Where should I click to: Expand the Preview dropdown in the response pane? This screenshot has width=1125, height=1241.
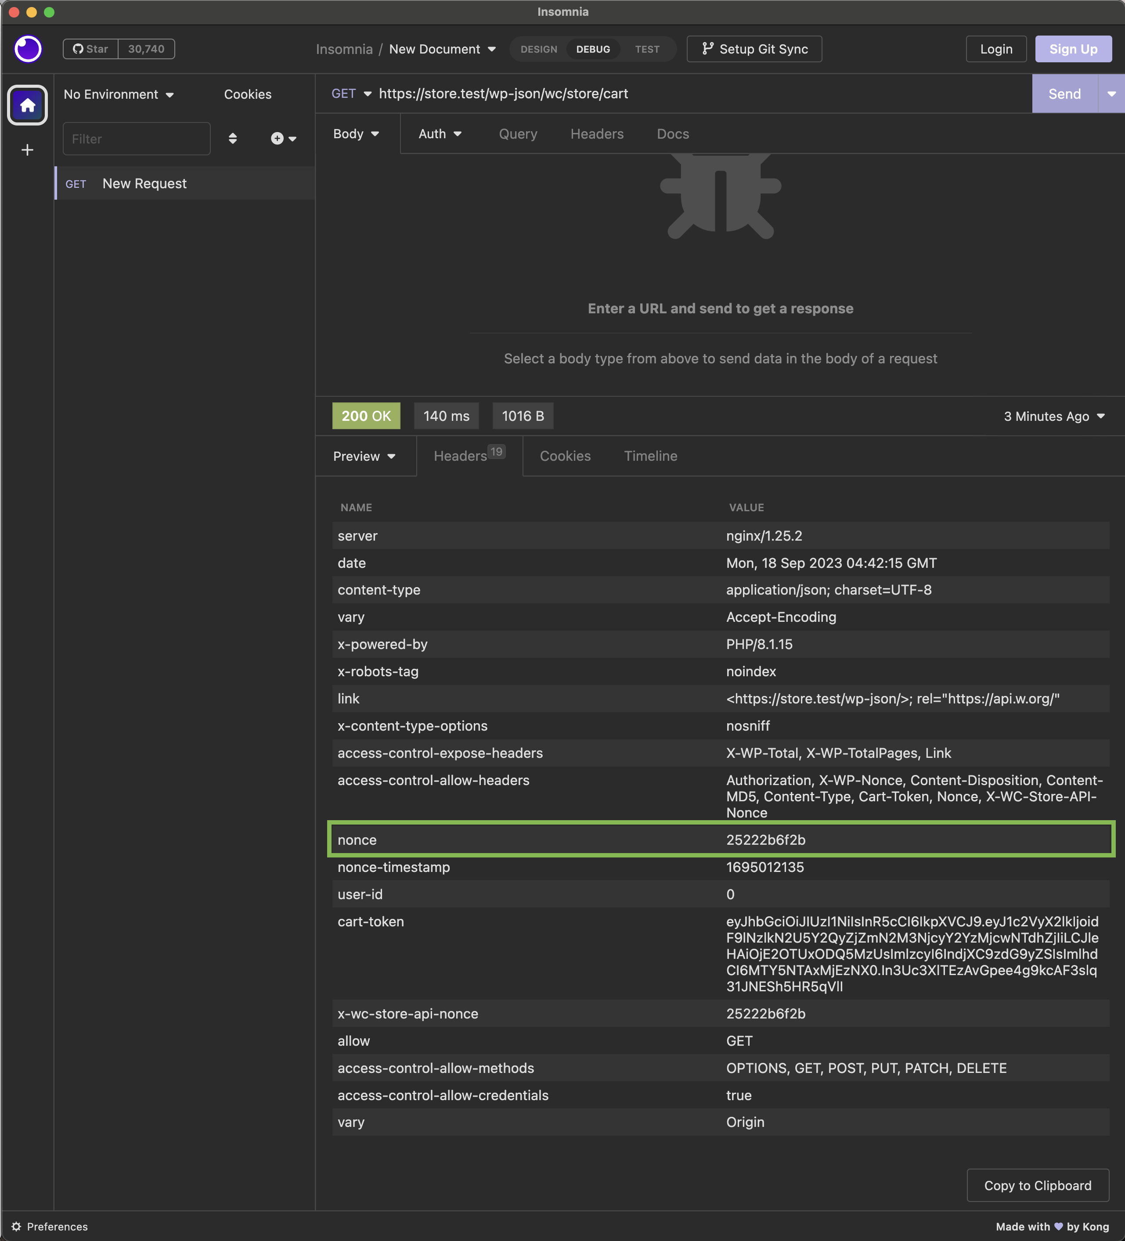[x=365, y=456]
